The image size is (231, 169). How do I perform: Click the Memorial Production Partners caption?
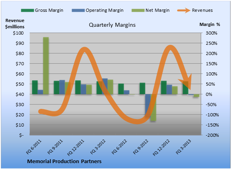pyautogui.click(x=65, y=162)
